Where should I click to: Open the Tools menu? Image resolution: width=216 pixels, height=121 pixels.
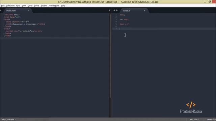pos(36,6)
